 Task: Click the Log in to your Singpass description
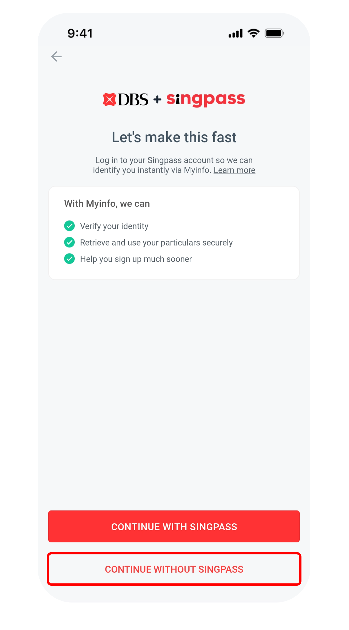coord(174,165)
